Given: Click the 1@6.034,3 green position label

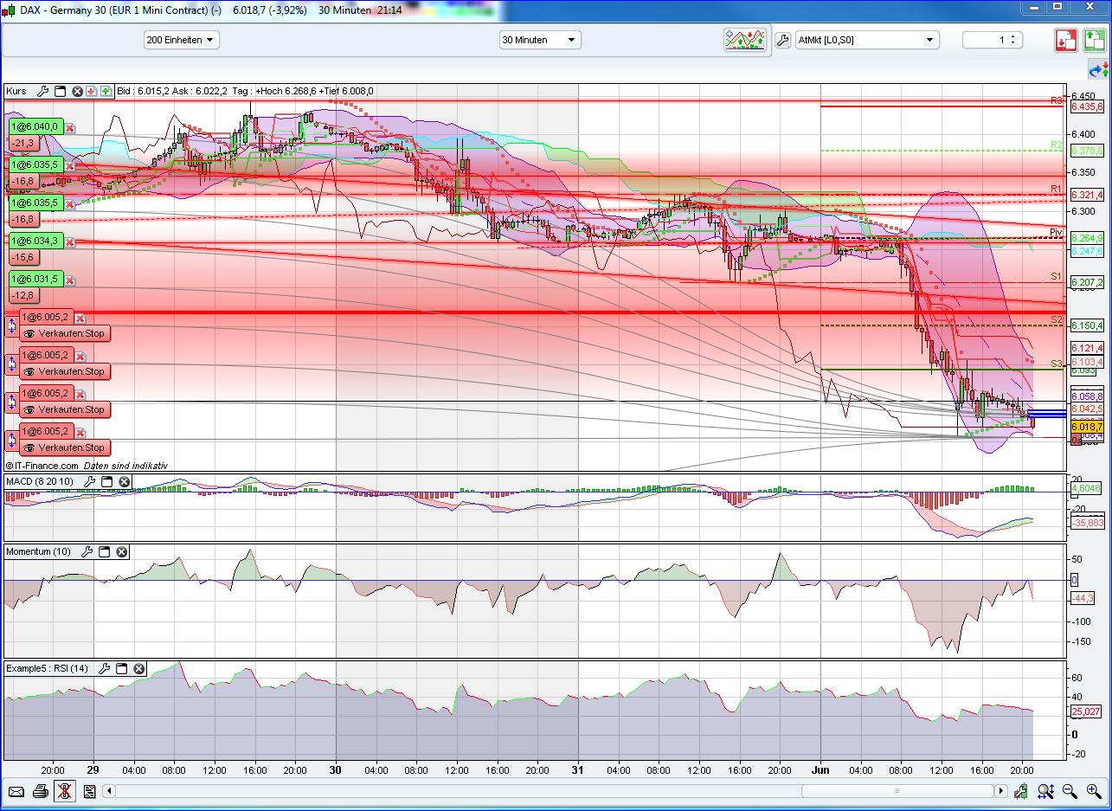Looking at the screenshot, I should (35, 241).
